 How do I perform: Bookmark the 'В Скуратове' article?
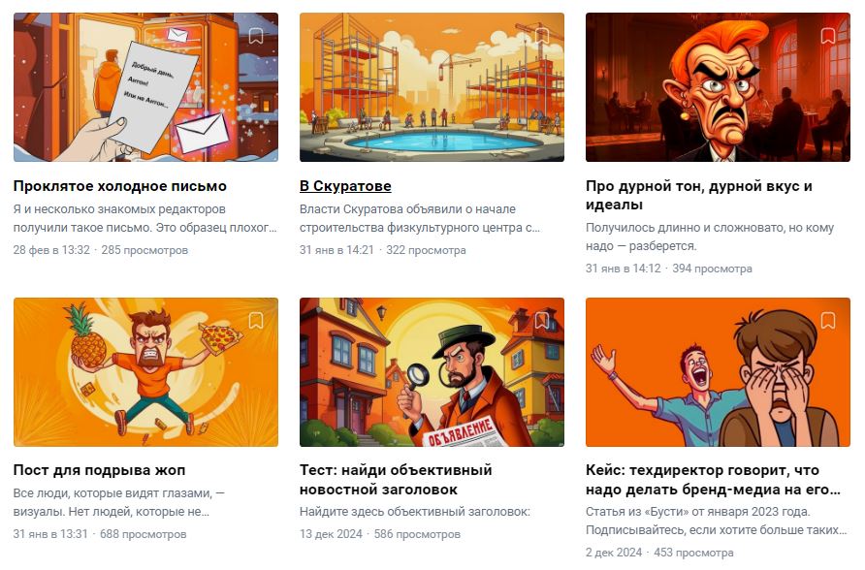click(x=542, y=37)
